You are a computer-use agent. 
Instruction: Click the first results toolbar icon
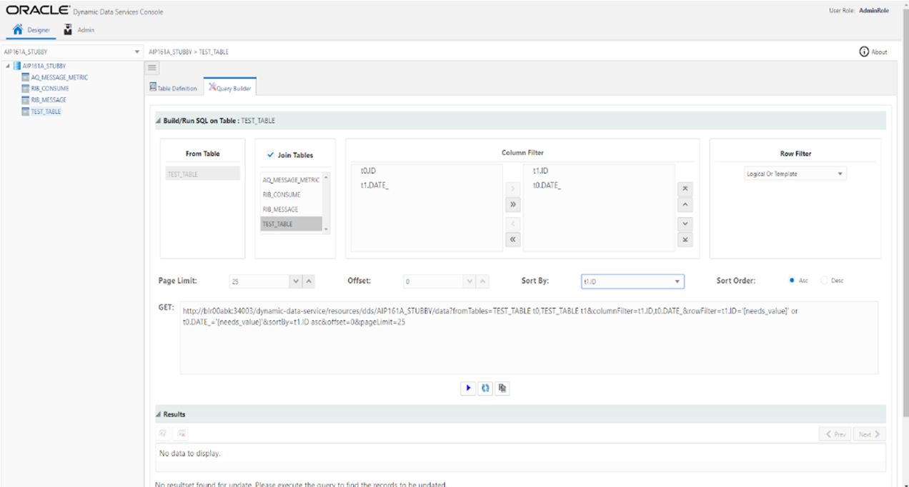pyautogui.click(x=163, y=433)
